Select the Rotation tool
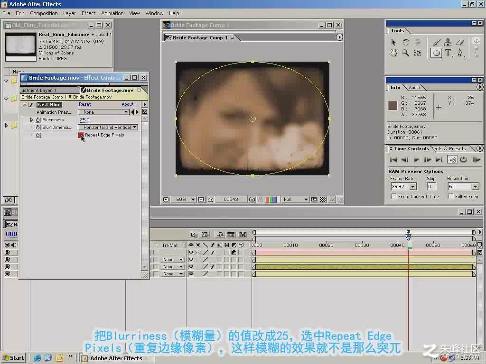This screenshot has height=364, width=486. pyautogui.click(x=406, y=42)
